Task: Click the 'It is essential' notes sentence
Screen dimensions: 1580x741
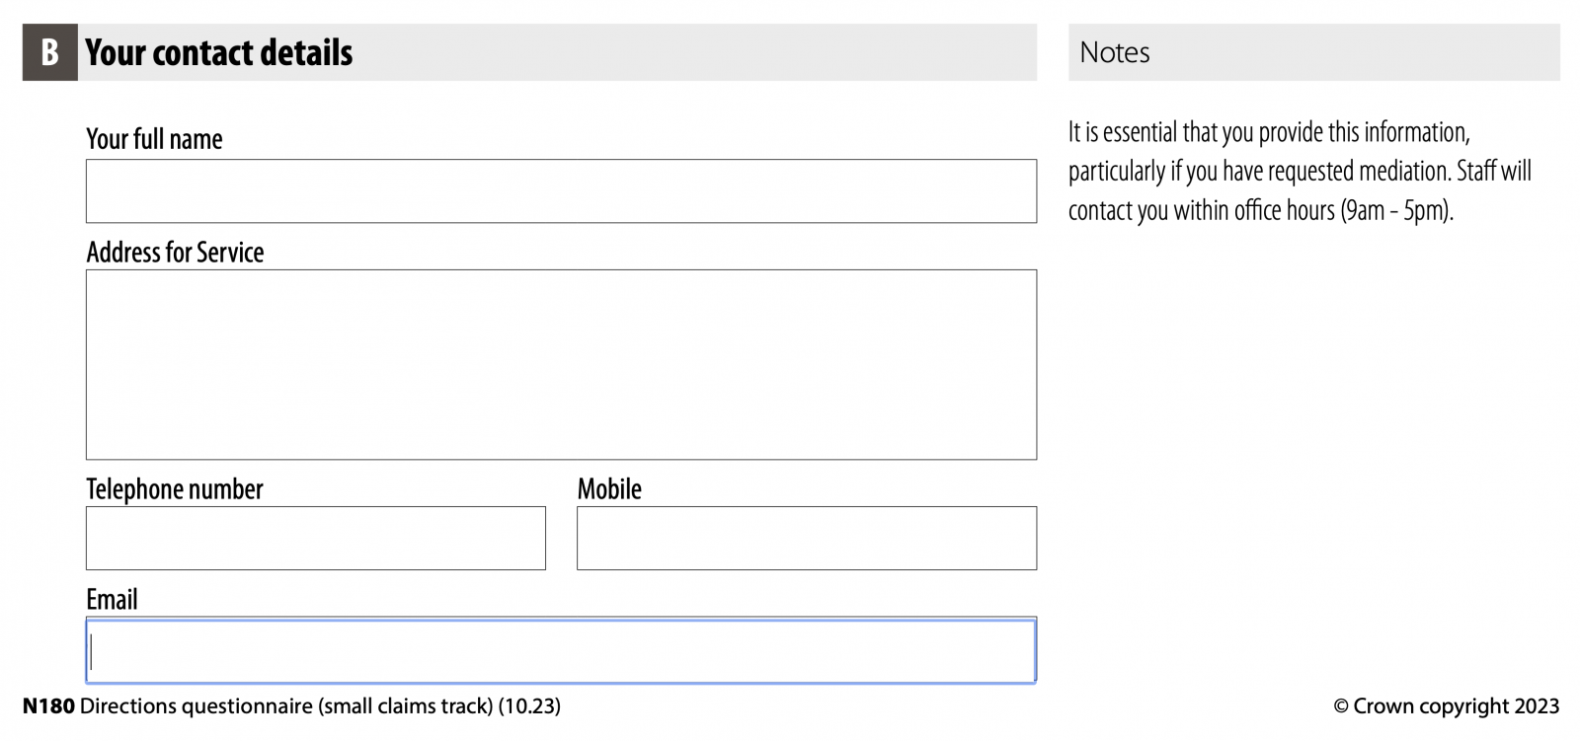Action: [x=1269, y=132]
